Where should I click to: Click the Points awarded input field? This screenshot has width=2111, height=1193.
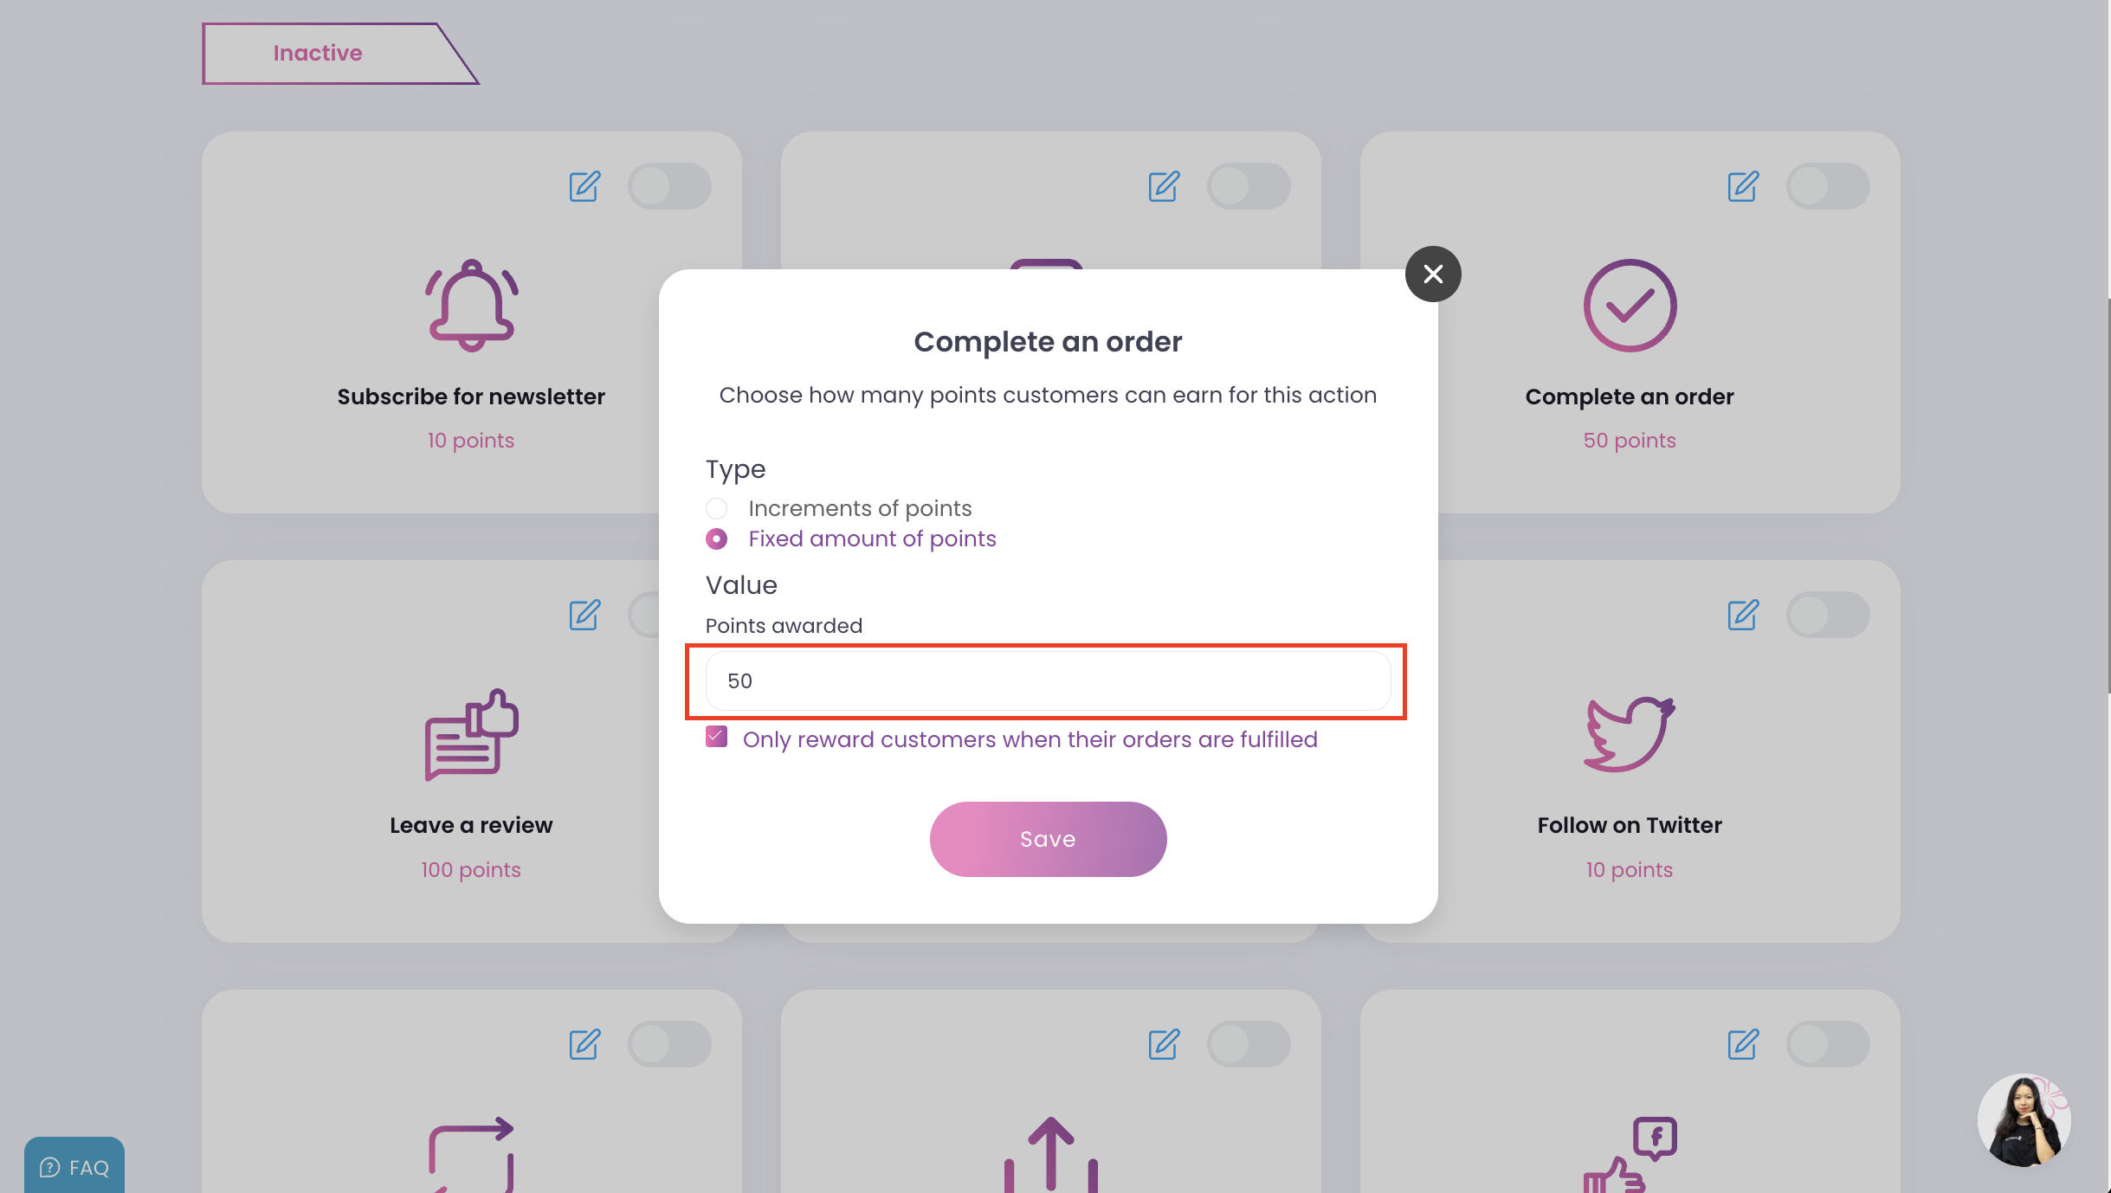pyautogui.click(x=1048, y=680)
